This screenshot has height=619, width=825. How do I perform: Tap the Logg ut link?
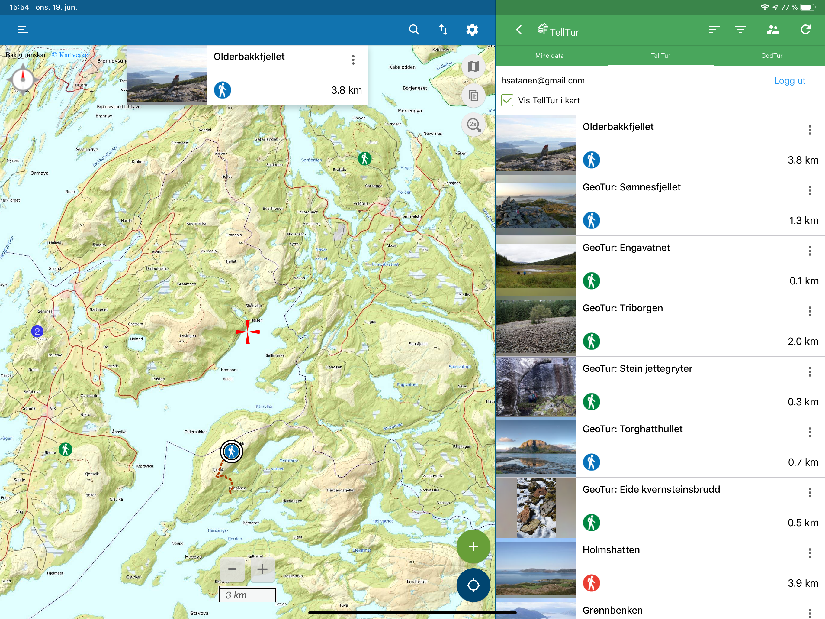click(790, 81)
